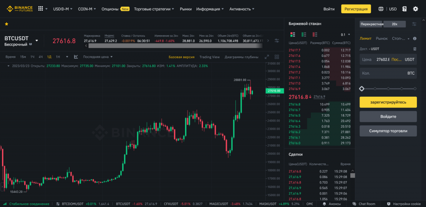Open the BTCUSDT symbol selector dropdown
This screenshot has height=207, width=426.
(37, 41)
